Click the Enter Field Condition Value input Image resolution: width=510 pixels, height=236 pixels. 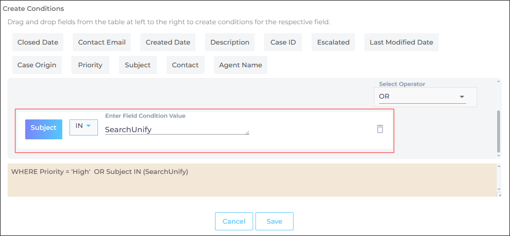point(177,129)
